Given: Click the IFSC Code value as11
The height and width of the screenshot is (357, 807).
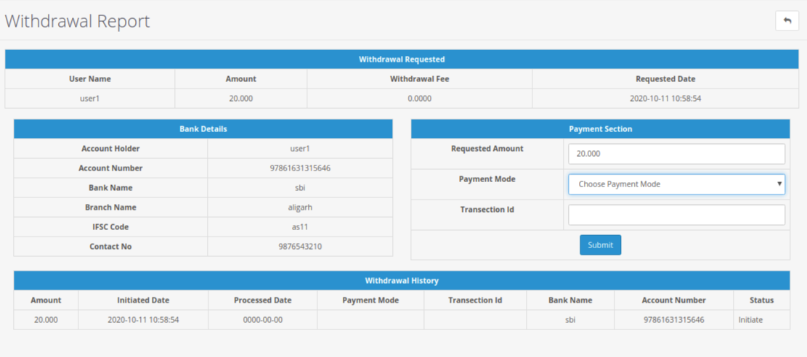Looking at the screenshot, I should coord(300,227).
